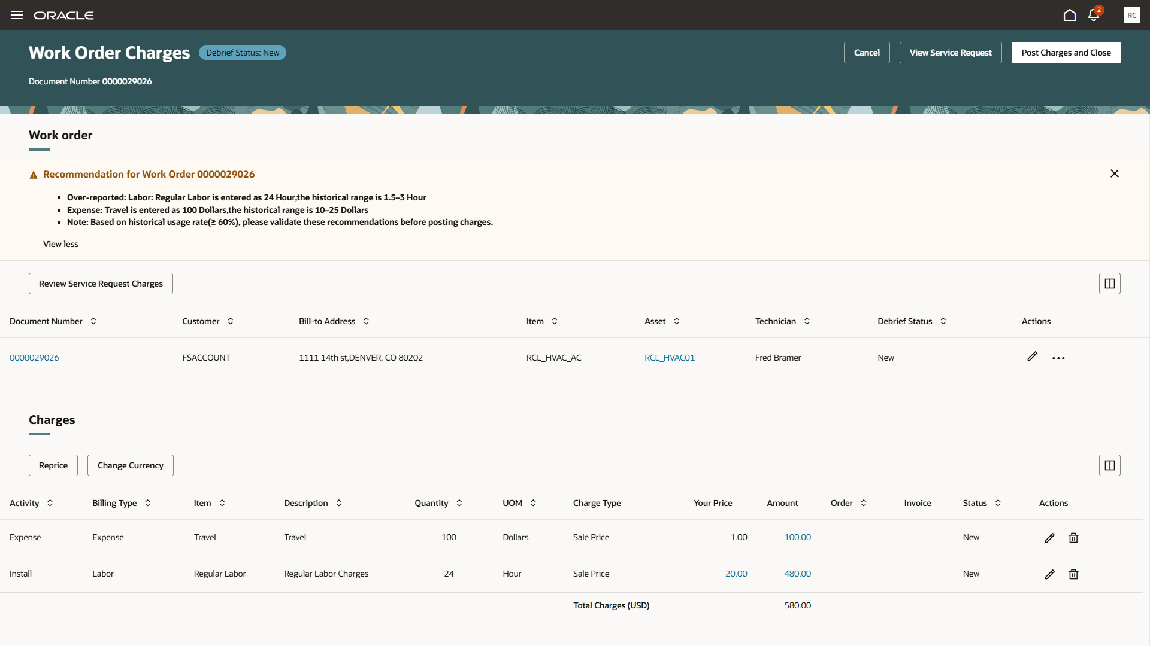Select the Fred Bramer technician cell
This screenshot has width=1150, height=646.
[778, 358]
